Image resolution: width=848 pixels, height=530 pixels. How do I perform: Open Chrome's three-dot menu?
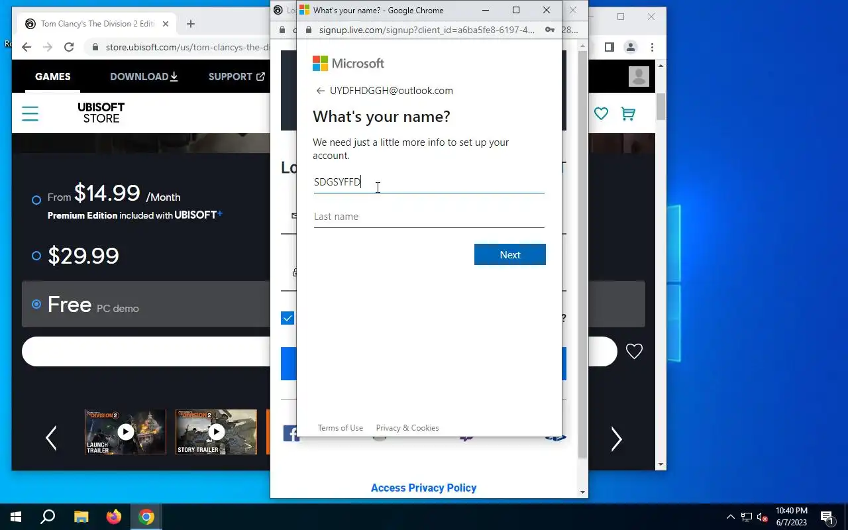click(x=652, y=47)
